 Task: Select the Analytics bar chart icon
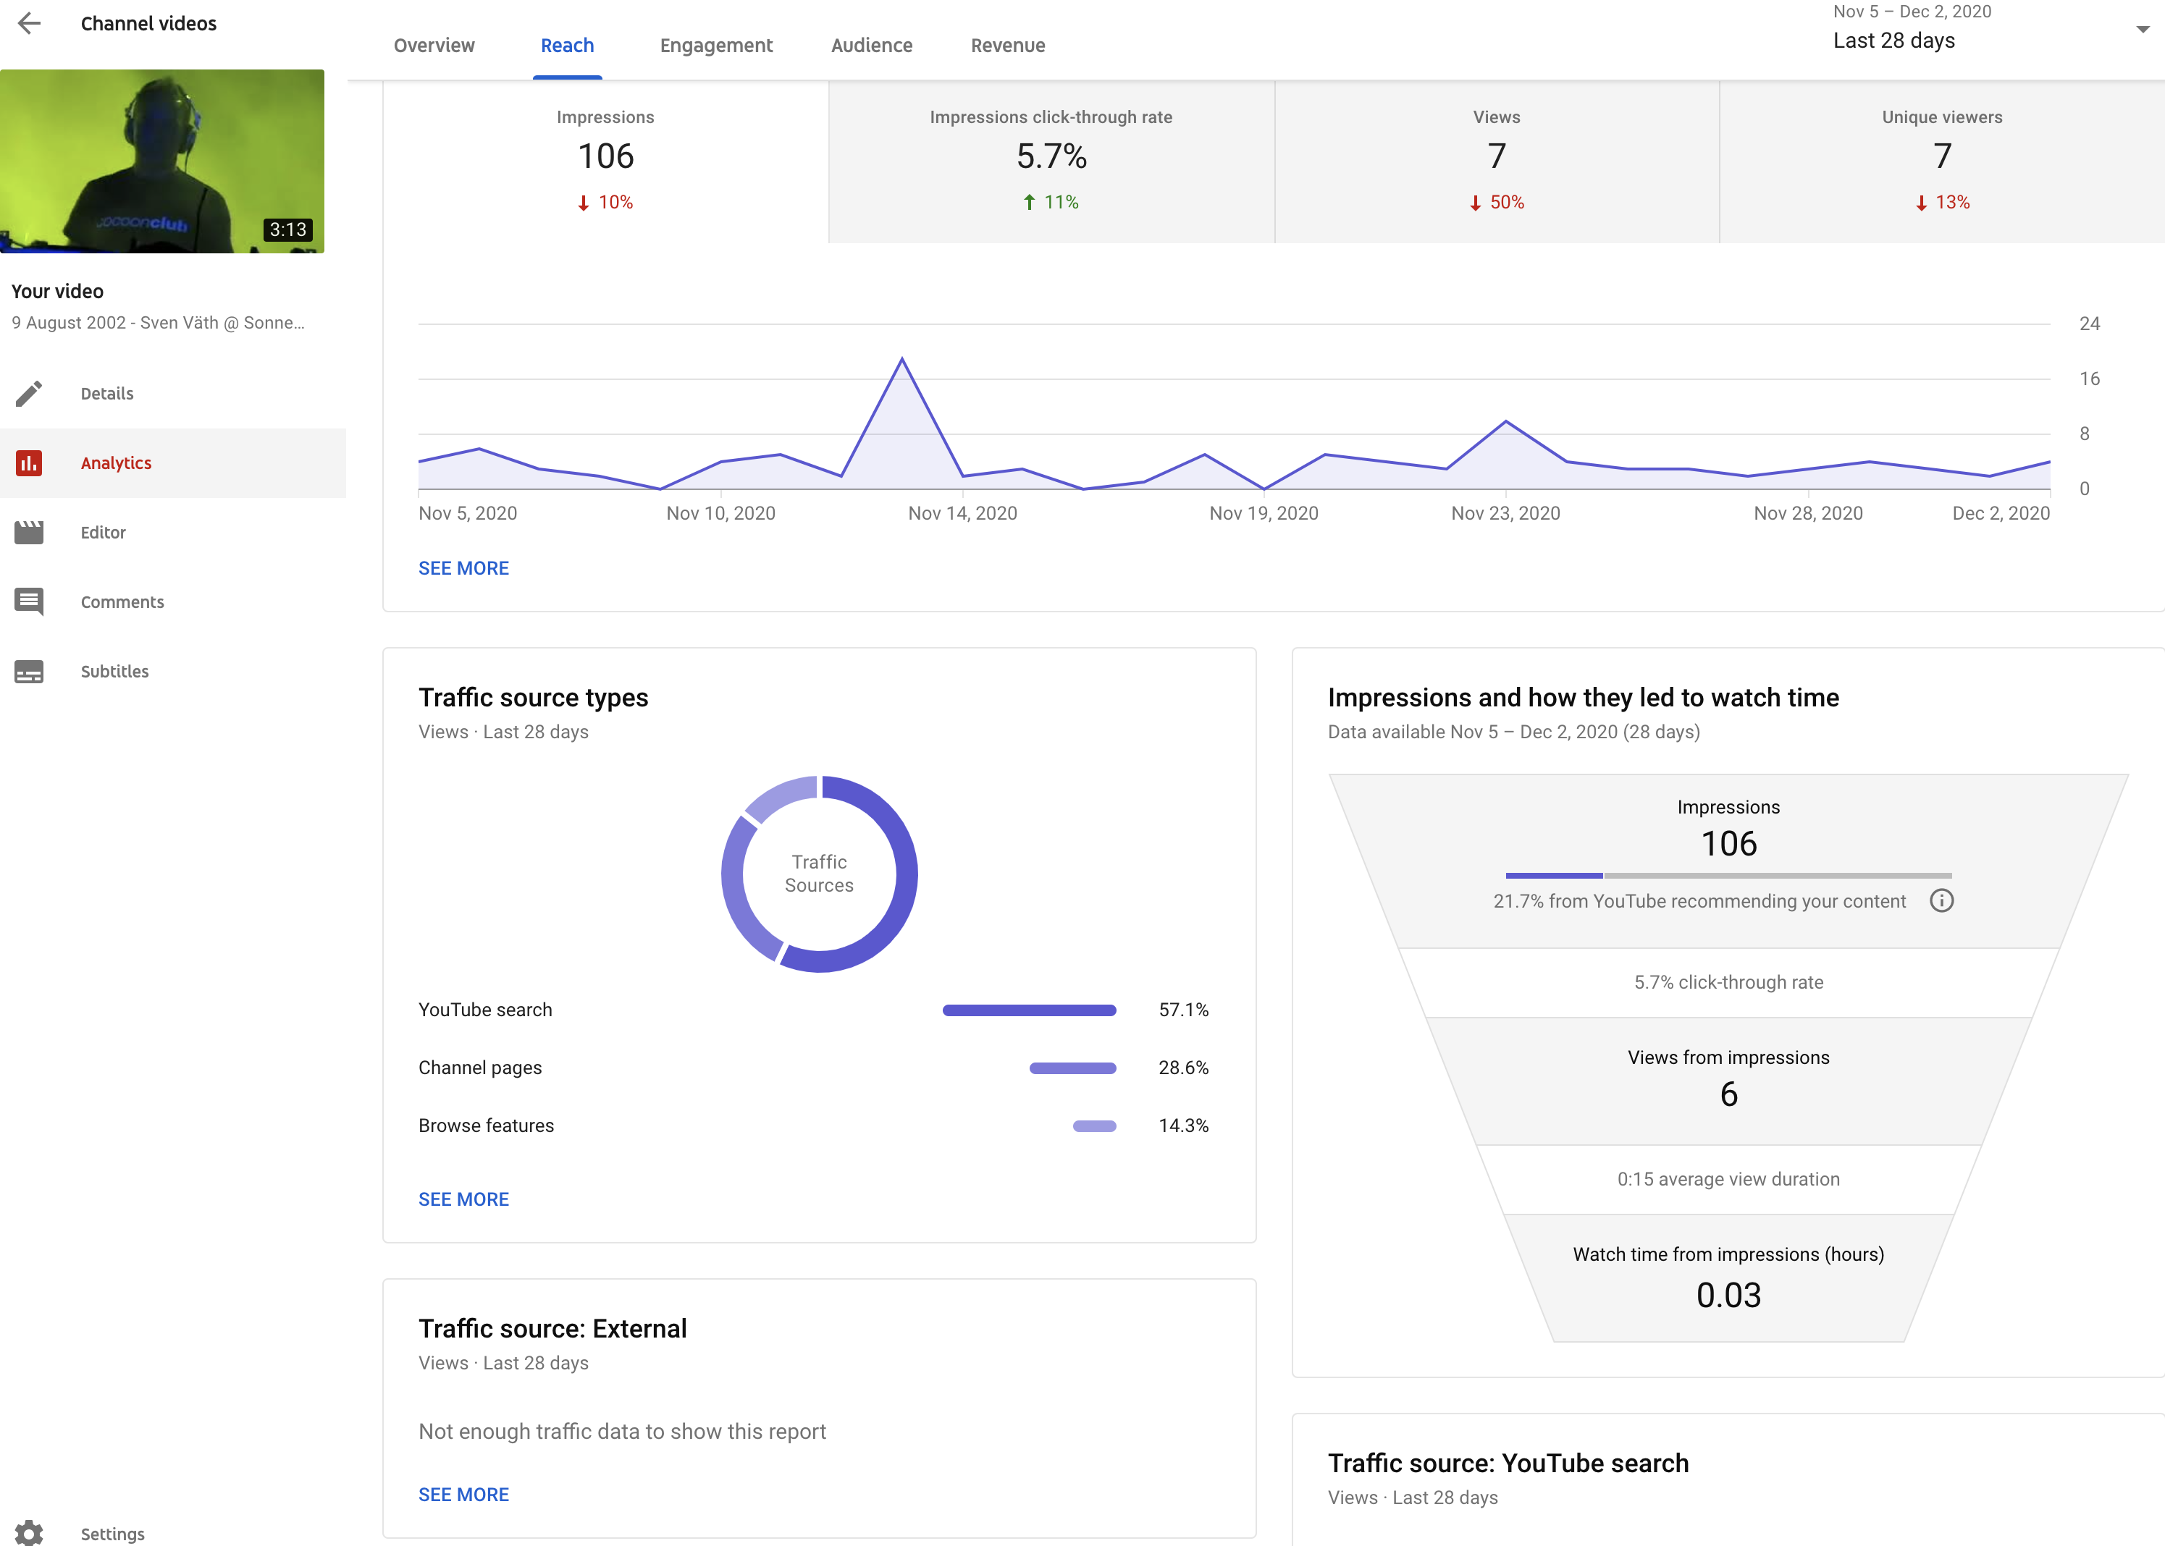pos(30,462)
